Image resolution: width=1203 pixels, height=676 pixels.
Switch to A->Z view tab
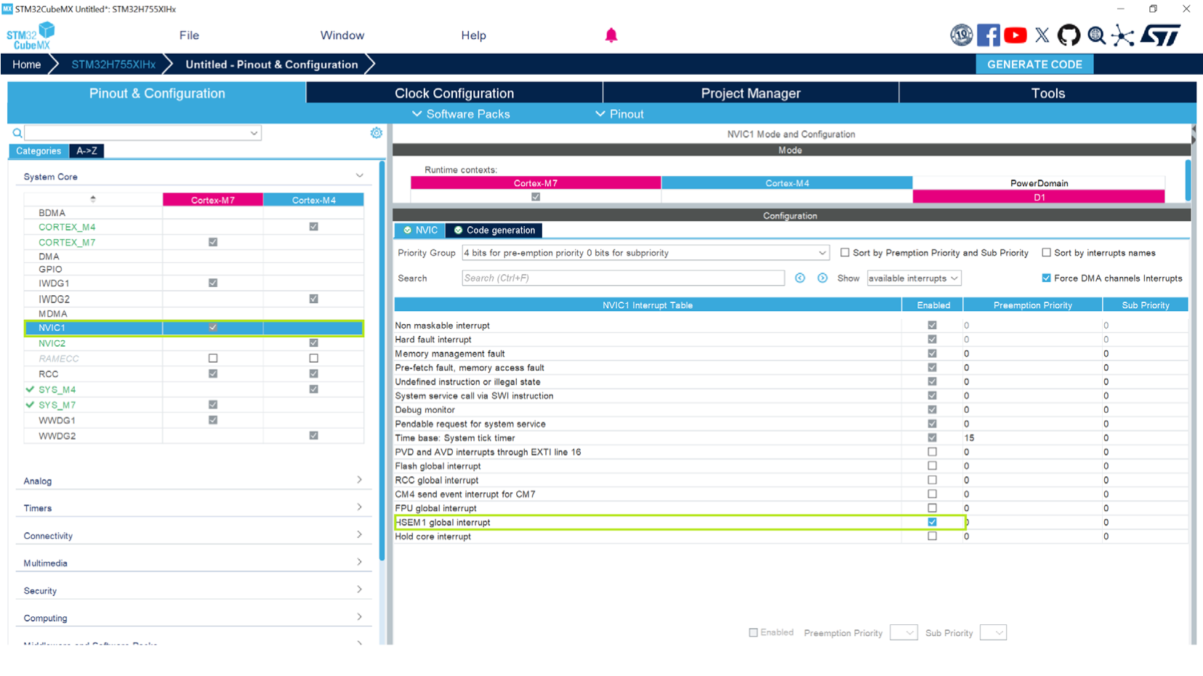86,151
